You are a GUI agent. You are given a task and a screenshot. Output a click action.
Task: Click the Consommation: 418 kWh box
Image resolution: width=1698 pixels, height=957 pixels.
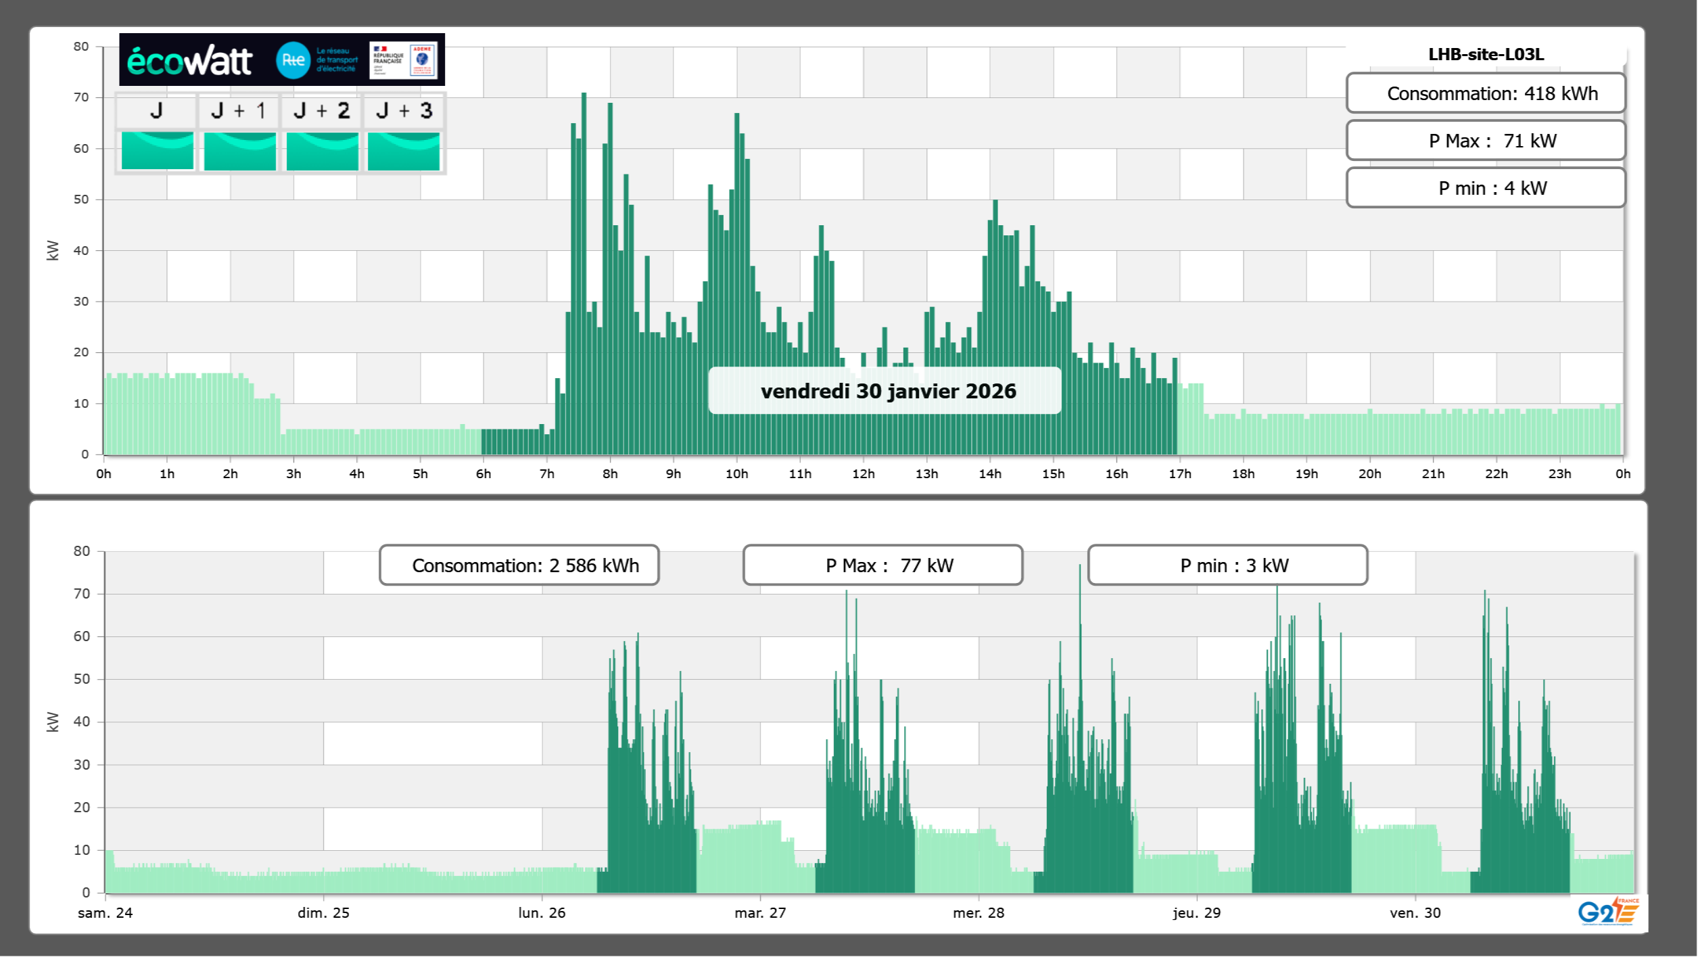point(1485,93)
